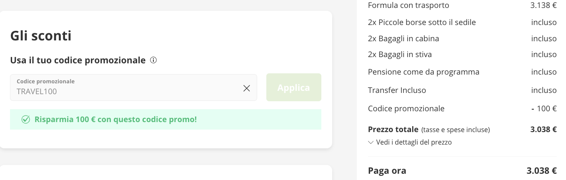Click the 3.138 € transport formula price
This screenshot has width=566, height=180.
(543, 5)
